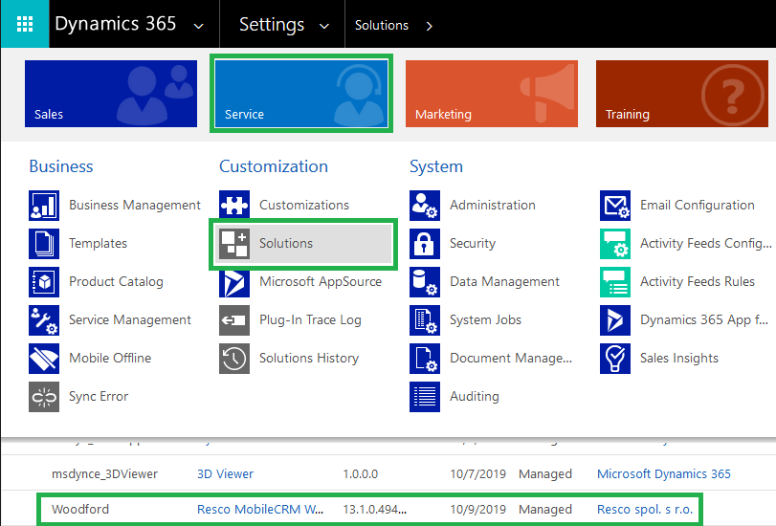This screenshot has height=526, width=776.
Task: Click the Security padlock icon
Action: coord(425,244)
